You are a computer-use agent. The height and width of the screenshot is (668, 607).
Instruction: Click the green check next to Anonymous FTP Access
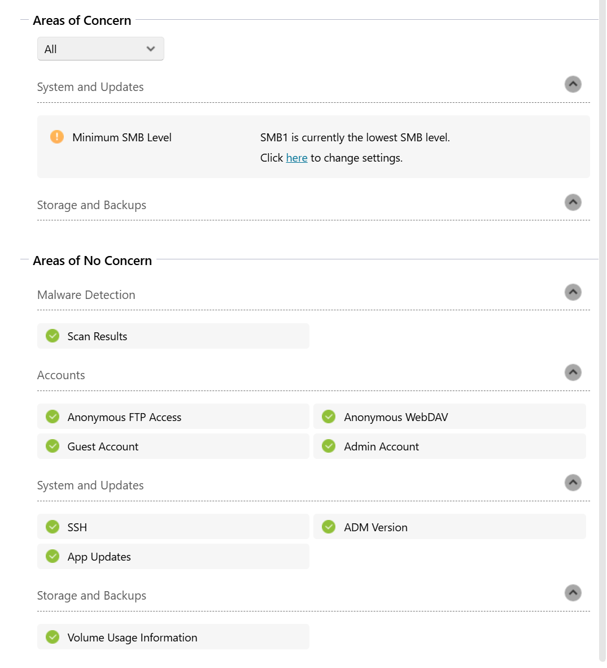[53, 417]
